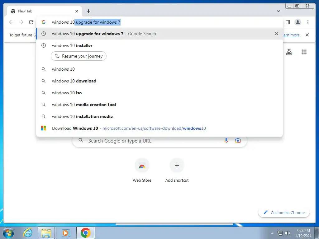Select 'windows 10 iso' suggestion
319x239 pixels.
[159, 93]
